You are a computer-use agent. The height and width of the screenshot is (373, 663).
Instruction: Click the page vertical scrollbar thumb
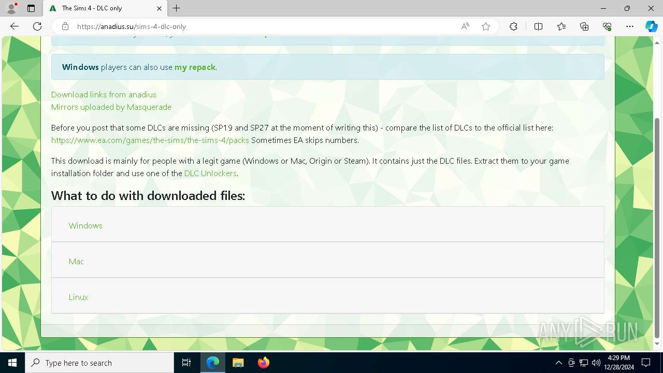657,228
